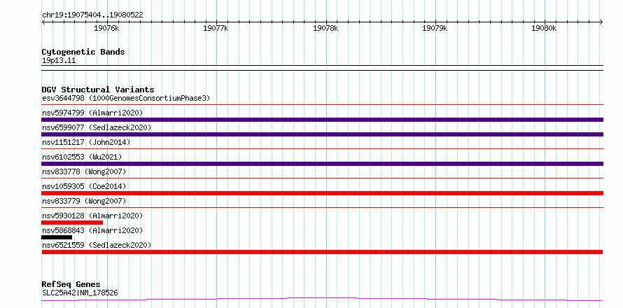Click the Cytogenetic Bands track title
Screen dimensions: 623x308
83,52
